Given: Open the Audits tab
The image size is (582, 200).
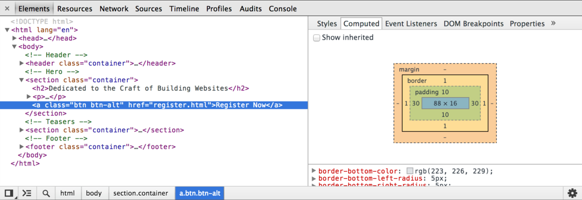Looking at the screenshot, I should pos(251,8).
